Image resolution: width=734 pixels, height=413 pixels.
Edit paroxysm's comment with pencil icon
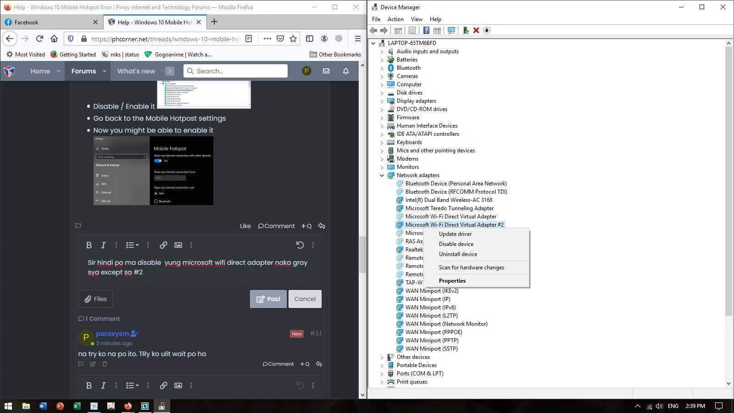click(x=93, y=364)
